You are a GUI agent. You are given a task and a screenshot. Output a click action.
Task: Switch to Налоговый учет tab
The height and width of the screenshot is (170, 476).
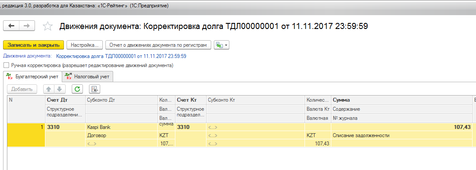click(x=88, y=77)
